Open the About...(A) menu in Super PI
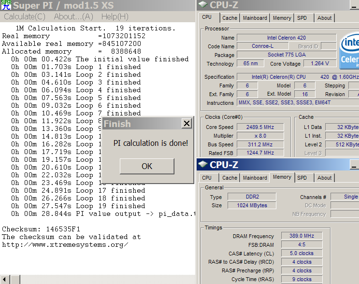This screenshot has height=284, width=359. click(x=73, y=16)
